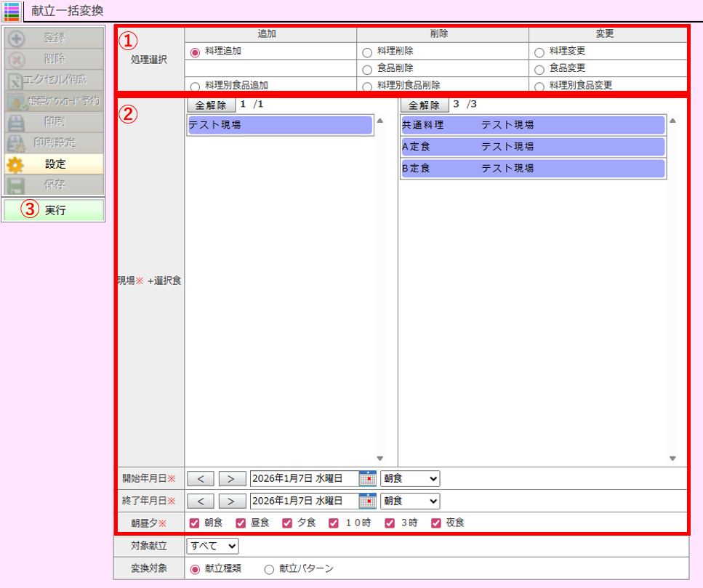Expand the start date 朝食 meal dropdown
This screenshot has width=703, height=588.
pos(410,478)
